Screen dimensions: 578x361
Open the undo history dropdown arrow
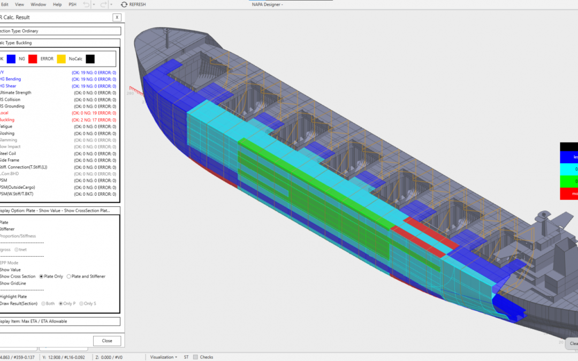[x=94, y=4]
